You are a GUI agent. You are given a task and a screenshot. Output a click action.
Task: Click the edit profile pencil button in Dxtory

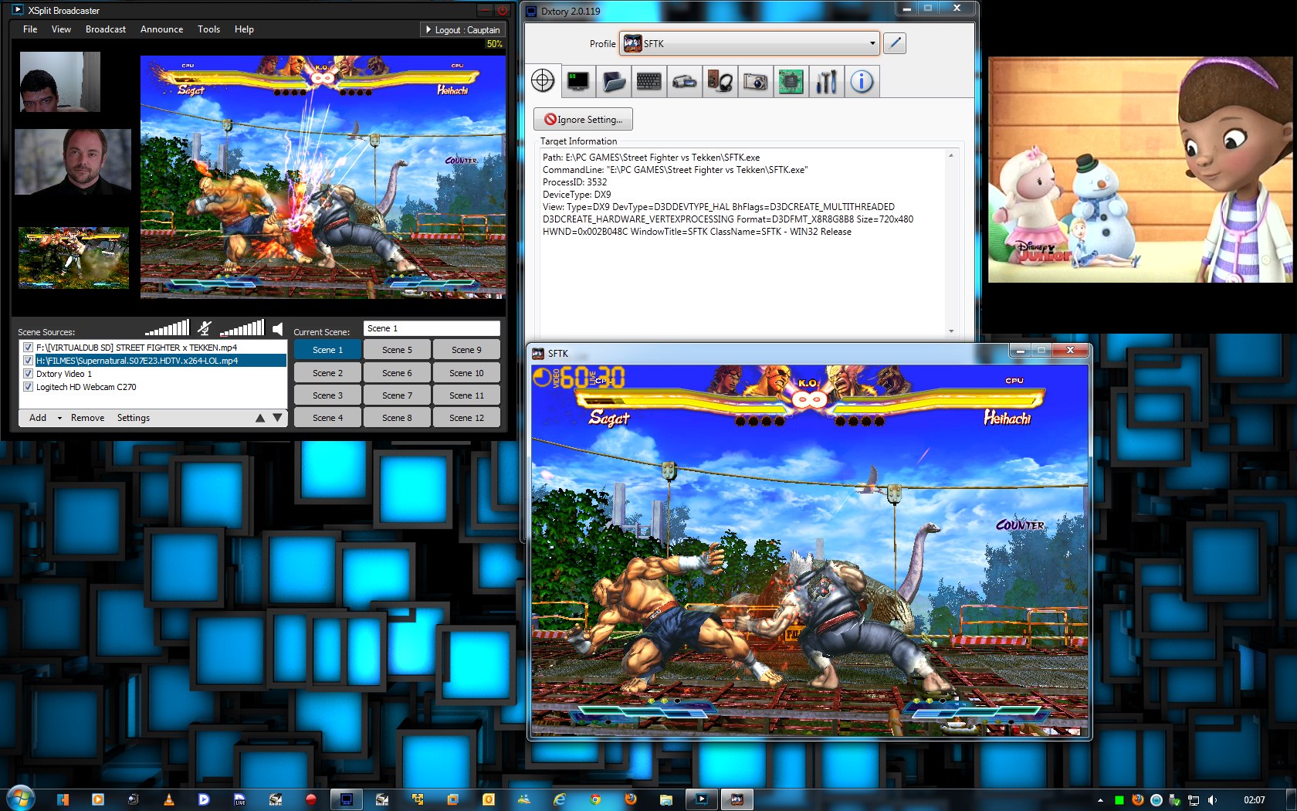pos(895,43)
